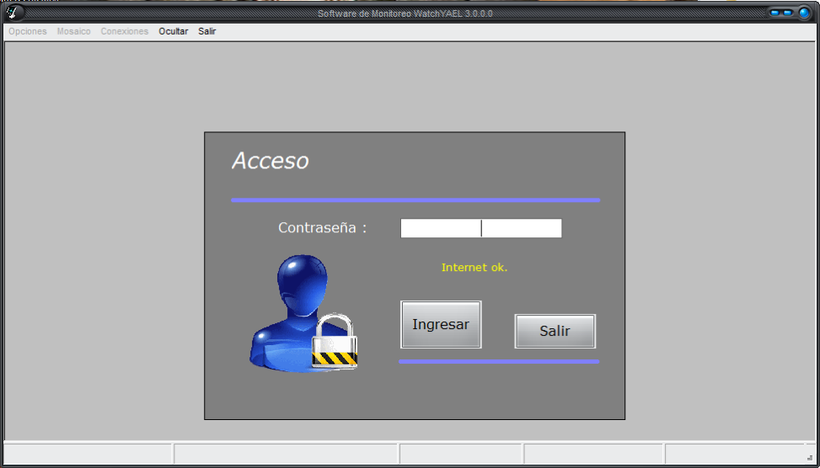Choose Salir from the menu bar
Viewport: 820px width, 468px height.
tap(207, 31)
